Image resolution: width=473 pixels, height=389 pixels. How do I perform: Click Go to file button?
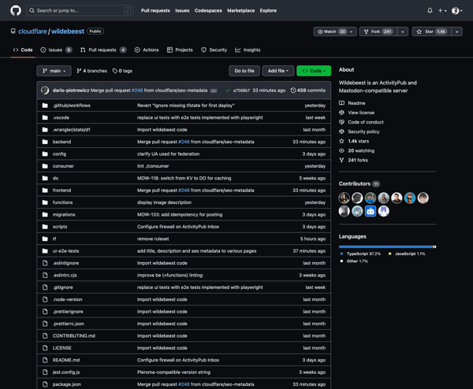pyautogui.click(x=244, y=71)
